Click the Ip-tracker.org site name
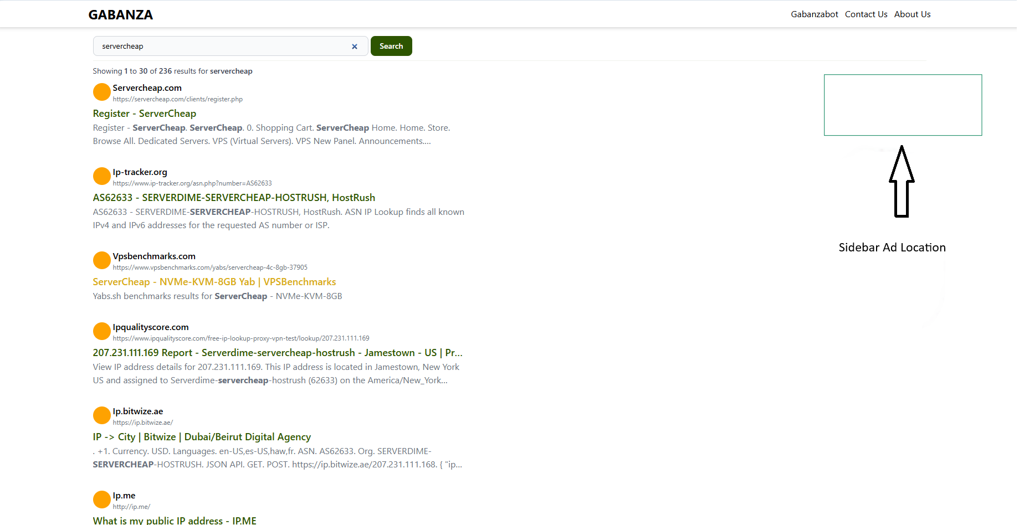 (x=140, y=172)
